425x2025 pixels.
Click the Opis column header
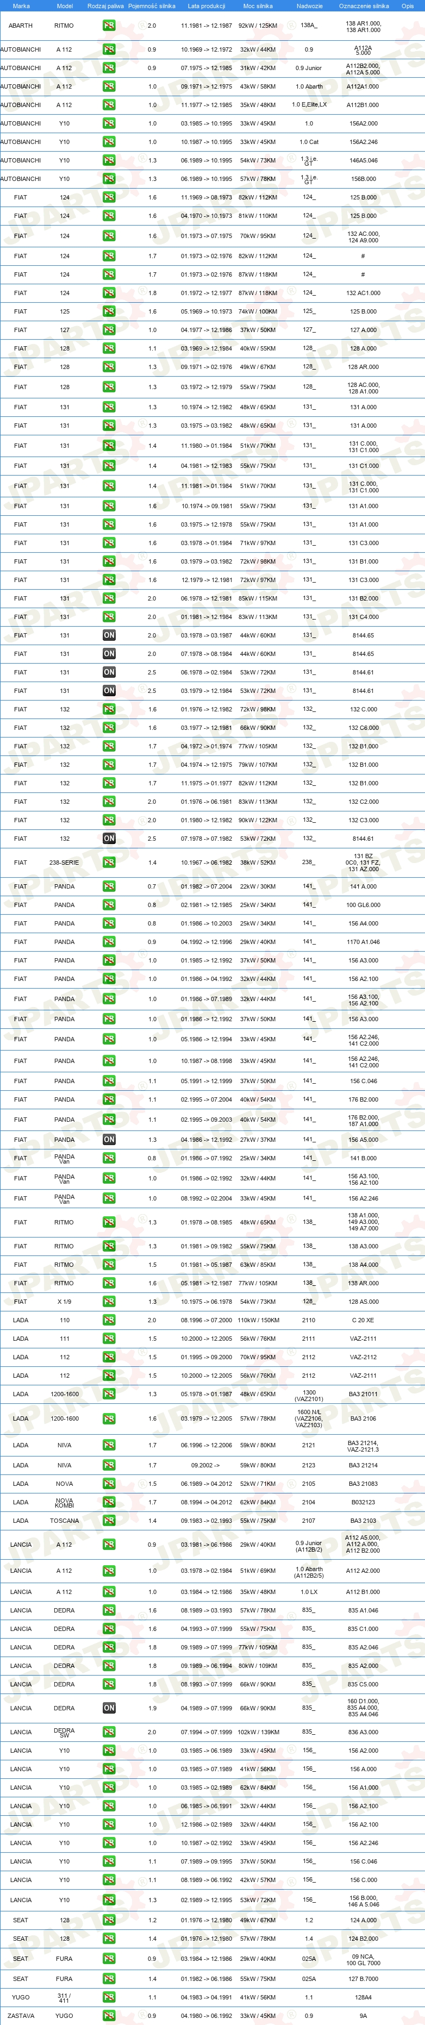point(407,5)
